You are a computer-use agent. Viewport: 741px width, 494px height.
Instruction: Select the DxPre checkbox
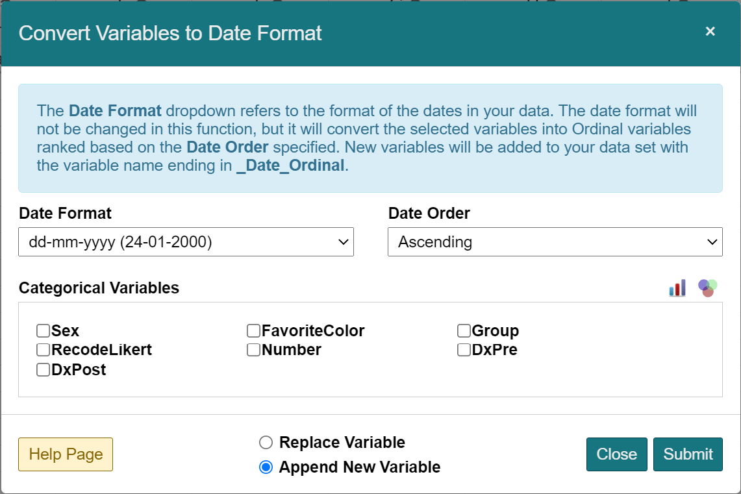click(464, 350)
